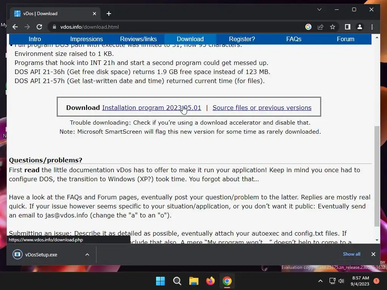This screenshot has height=290, width=387.
Task: Click the lock icon in address bar
Action: pos(54,27)
